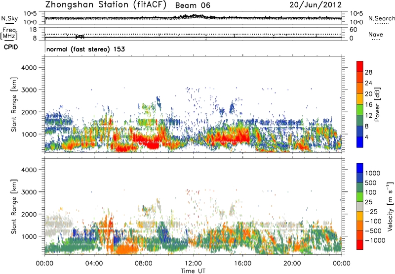The width and height of the screenshot is (395, 274).
Task: Click the '4' label on Power colorbar
Action: (366, 137)
